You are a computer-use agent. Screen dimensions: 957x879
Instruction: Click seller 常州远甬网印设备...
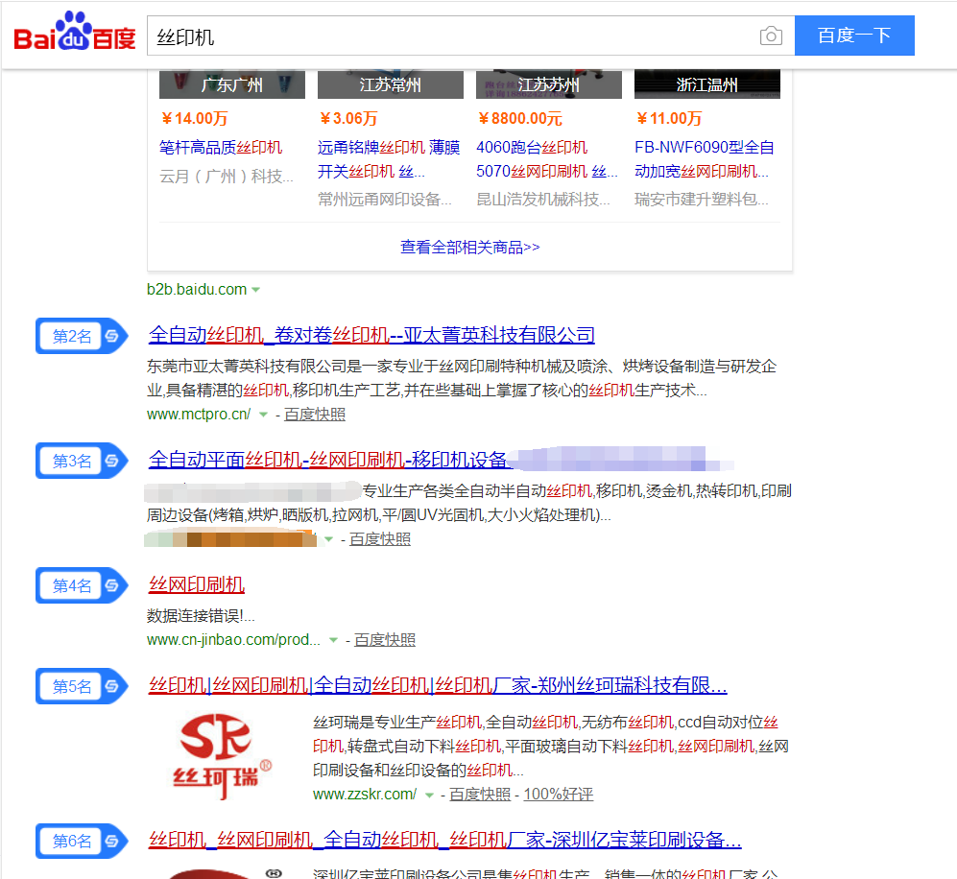(x=385, y=200)
